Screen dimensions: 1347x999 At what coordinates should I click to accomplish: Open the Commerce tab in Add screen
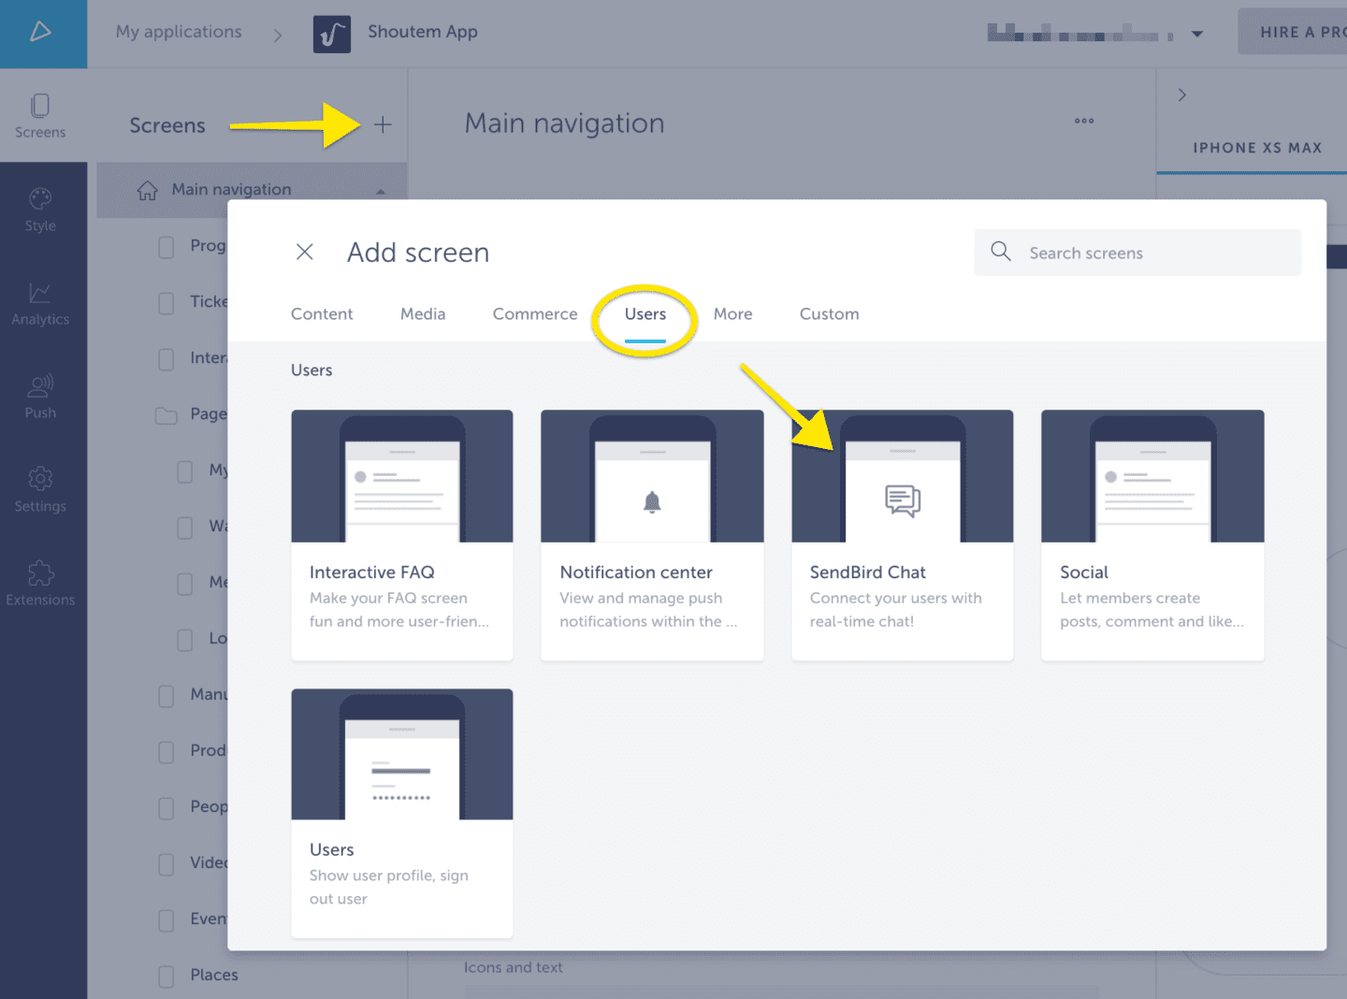(534, 313)
